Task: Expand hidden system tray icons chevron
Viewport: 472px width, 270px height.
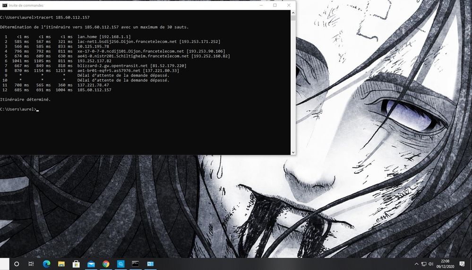Action: [x=416, y=264]
